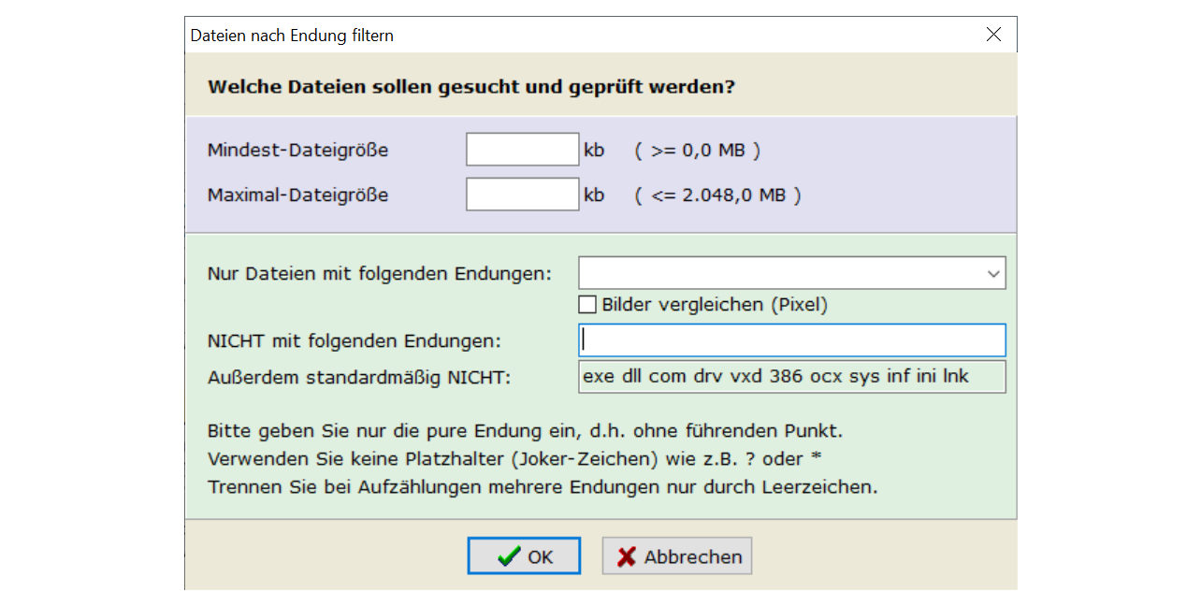The height and width of the screenshot is (606, 1201).
Task: Click the 'Bilder vergleichen (Pixel)' checkbox label
Action: click(x=715, y=304)
